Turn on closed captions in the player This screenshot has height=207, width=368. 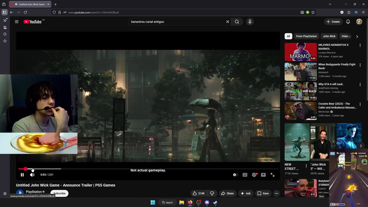[x=245, y=175]
